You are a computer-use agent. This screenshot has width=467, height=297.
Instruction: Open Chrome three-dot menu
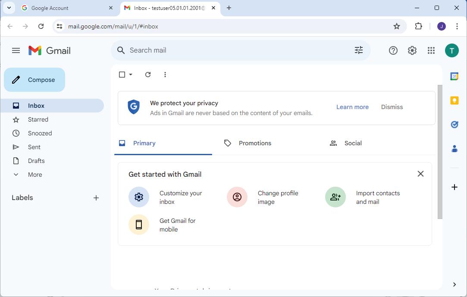(457, 26)
